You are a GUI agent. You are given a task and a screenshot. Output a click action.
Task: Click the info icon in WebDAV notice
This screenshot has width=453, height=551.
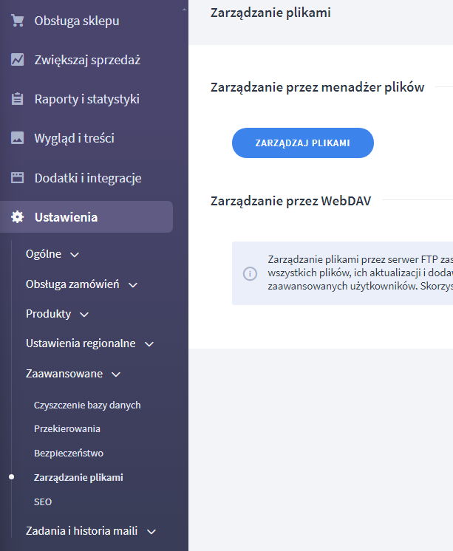pos(250,273)
